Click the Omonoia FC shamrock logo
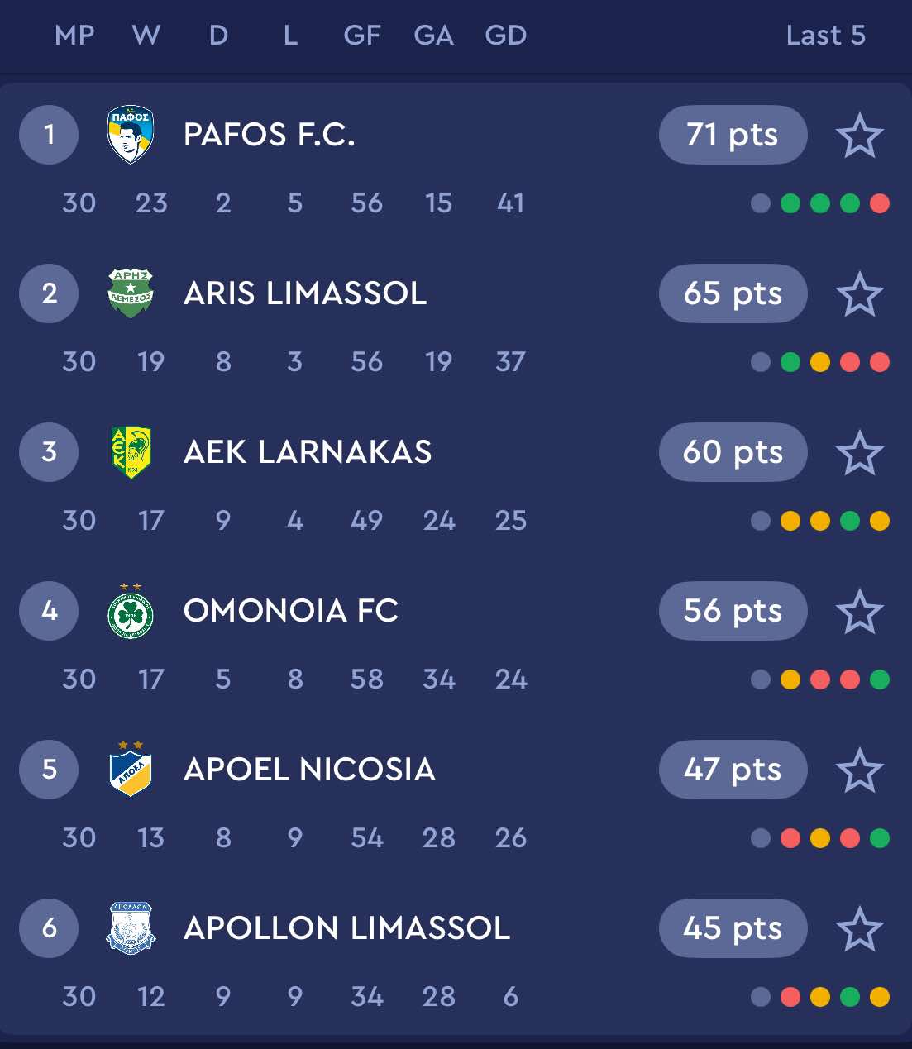912x1049 pixels. (x=131, y=611)
